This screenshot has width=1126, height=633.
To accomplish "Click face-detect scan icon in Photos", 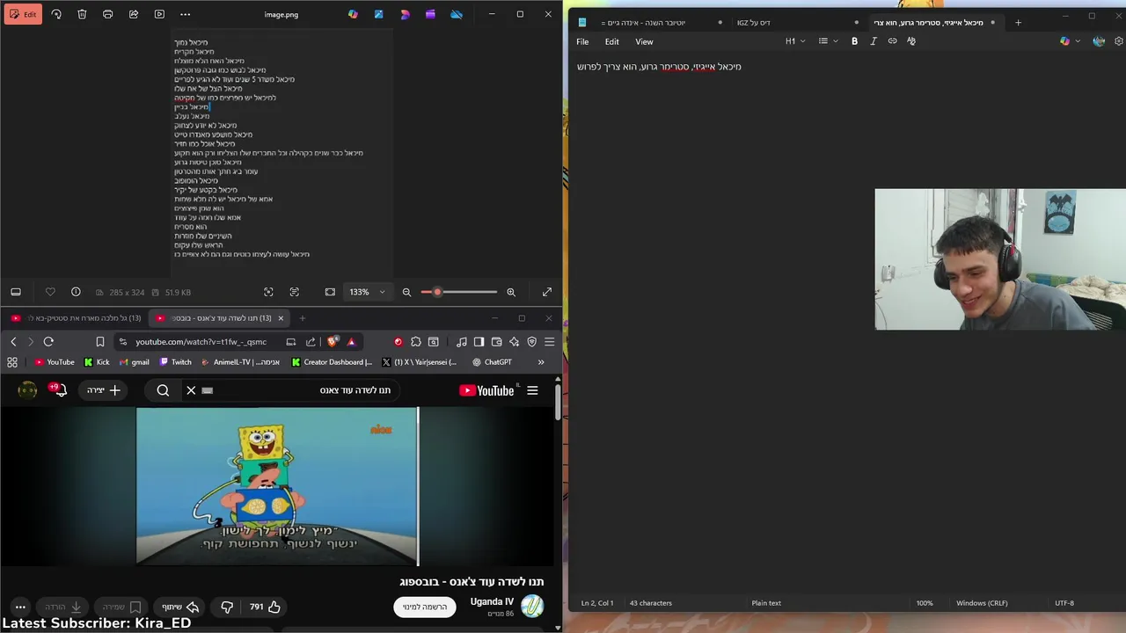I will pyautogui.click(x=268, y=292).
